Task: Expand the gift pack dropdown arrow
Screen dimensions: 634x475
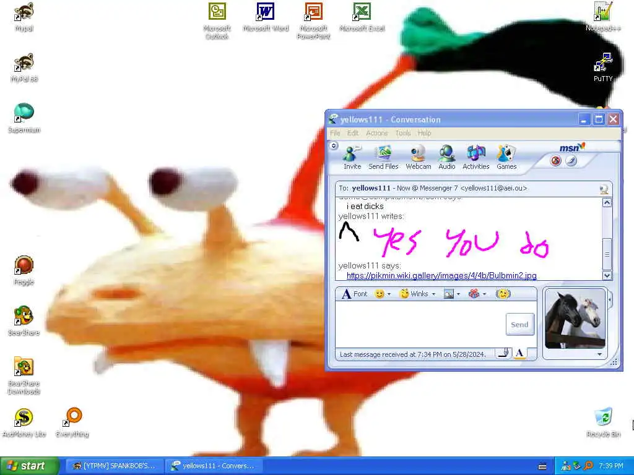Action: (x=484, y=294)
